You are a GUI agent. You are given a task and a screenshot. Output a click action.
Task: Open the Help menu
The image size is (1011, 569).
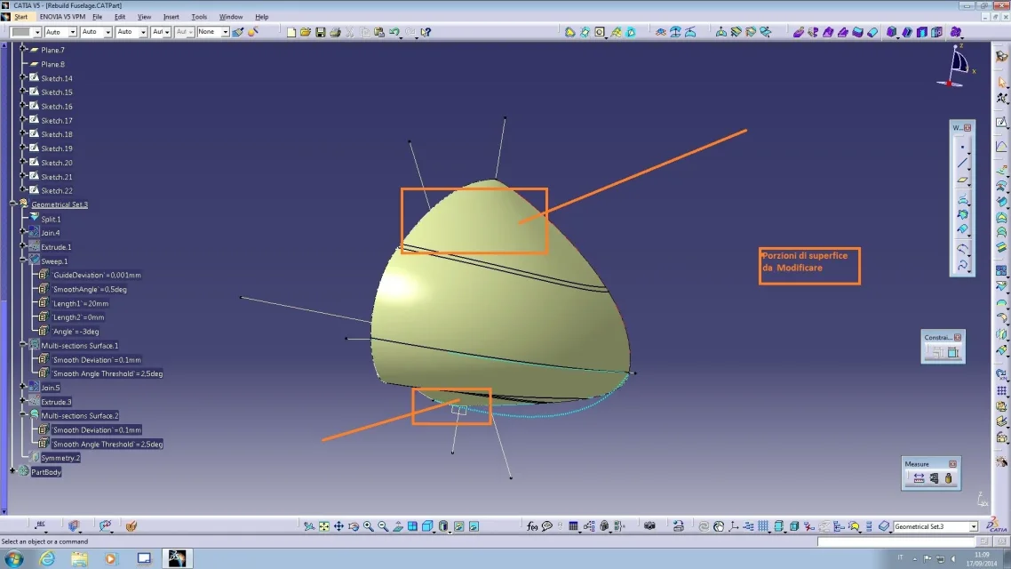pos(262,17)
